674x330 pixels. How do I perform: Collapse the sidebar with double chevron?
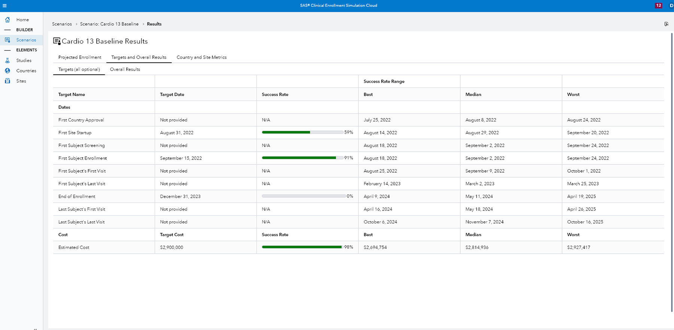(x=35, y=329)
